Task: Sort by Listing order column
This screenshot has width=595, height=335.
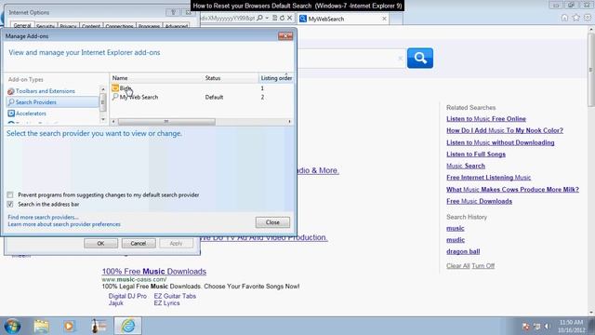Action: pyautogui.click(x=276, y=78)
